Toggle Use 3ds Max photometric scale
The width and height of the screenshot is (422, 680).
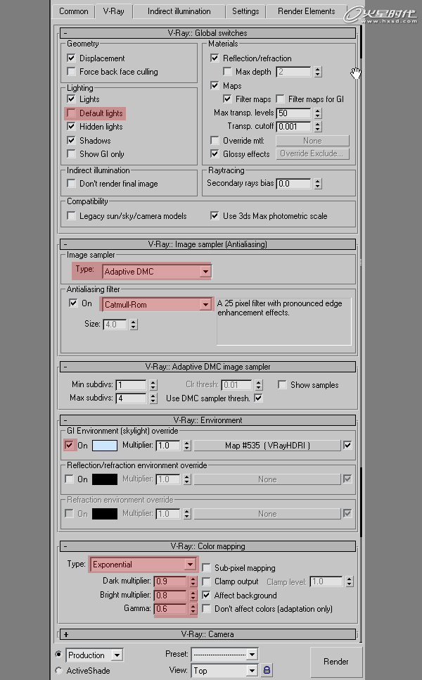point(215,216)
